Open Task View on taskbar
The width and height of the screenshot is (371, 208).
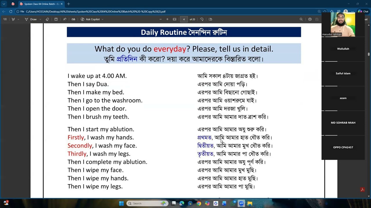pyautogui.click(x=174, y=203)
